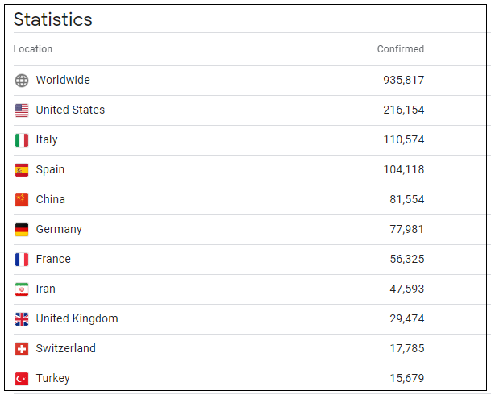Select the United Kingdom location name
This screenshot has width=491, height=395.
click(77, 319)
